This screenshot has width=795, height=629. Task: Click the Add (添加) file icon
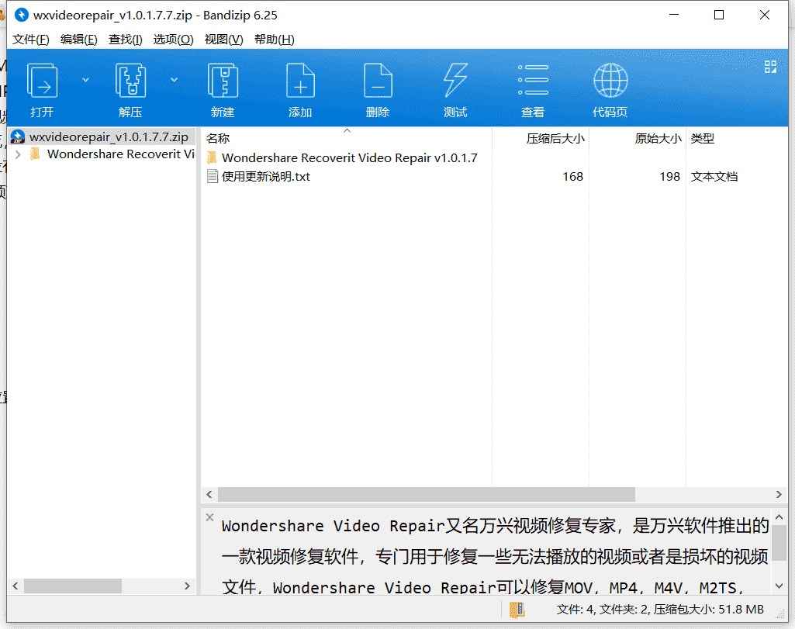pyautogui.click(x=300, y=80)
